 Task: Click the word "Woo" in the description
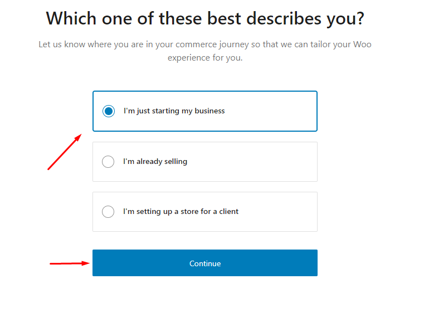click(x=362, y=44)
